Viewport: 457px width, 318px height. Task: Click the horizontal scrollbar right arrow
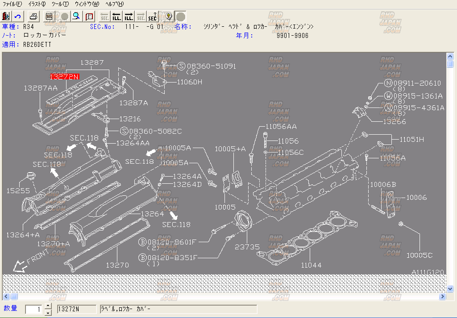pos(443,297)
